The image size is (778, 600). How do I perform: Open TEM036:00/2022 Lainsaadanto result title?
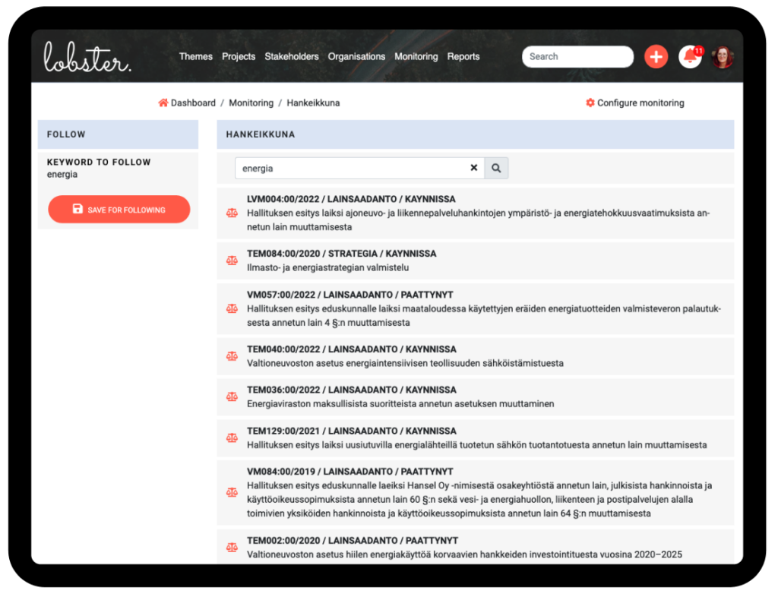tap(352, 390)
